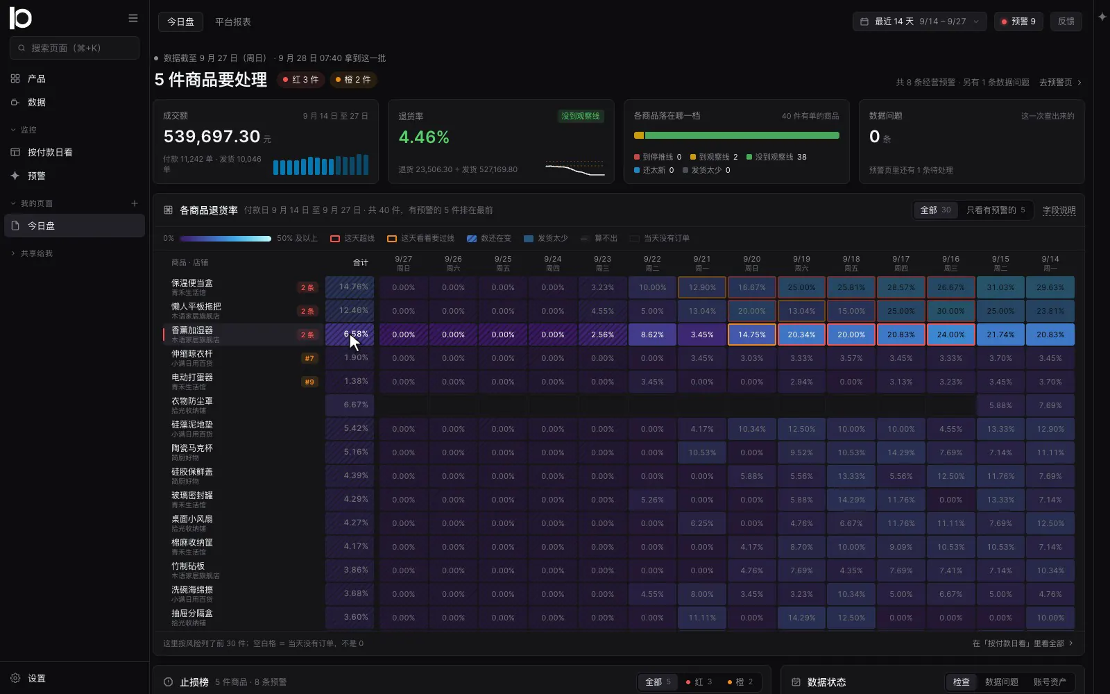Click the 没到观察线 status badge
The image size is (1110, 694).
point(581,116)
